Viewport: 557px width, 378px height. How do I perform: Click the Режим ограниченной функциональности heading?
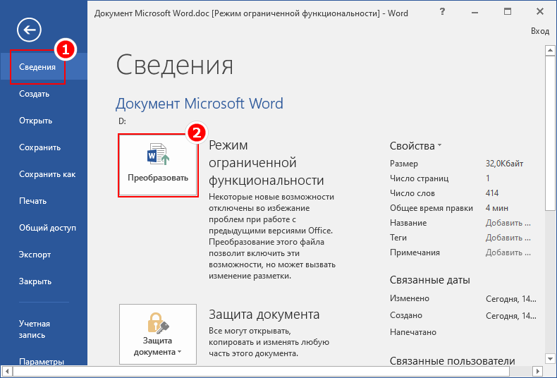pos(267,163)
